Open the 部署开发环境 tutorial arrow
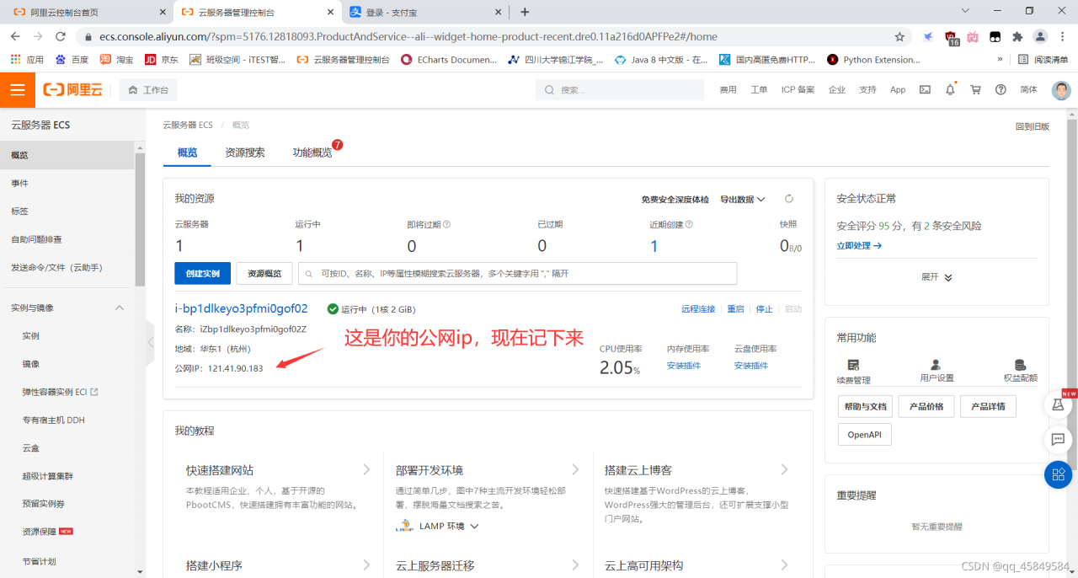The width and height of the screenshot is (1078, 578). pos(575,469)
